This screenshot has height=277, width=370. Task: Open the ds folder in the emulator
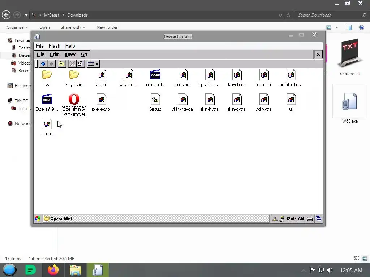point(47,75)
